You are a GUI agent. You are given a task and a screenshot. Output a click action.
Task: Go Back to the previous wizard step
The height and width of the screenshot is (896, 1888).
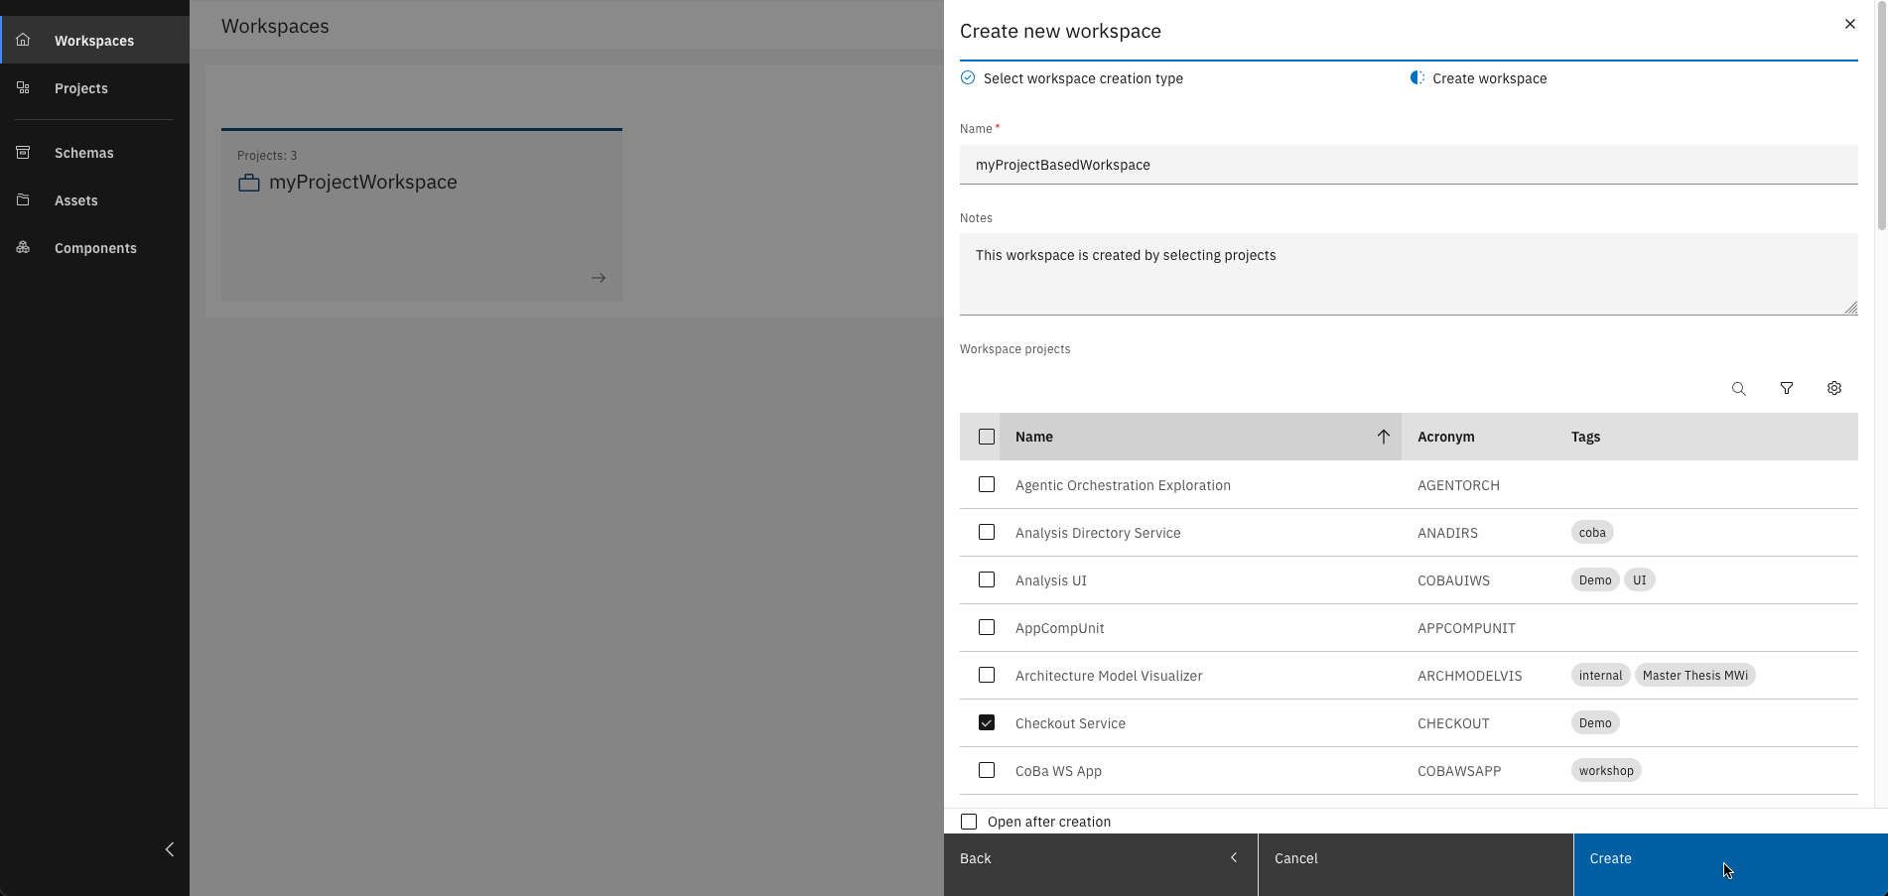[1099, 859]
